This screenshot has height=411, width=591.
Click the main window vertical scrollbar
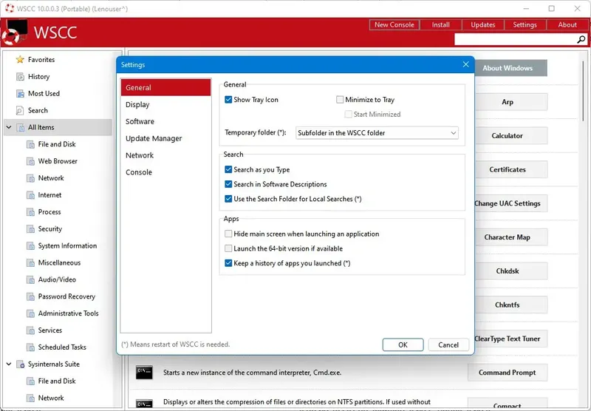click(x=584, y=90)
